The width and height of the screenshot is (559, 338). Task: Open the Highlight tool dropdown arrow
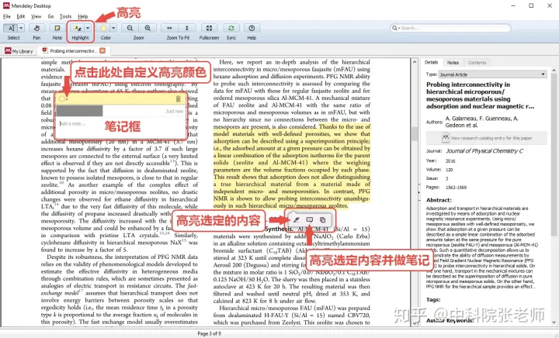tap(88, 28)
